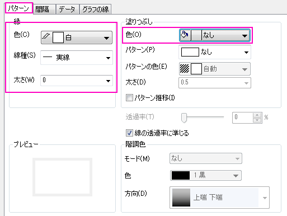
Task: Open the グラフの線 tab
Action: [95, 9]
